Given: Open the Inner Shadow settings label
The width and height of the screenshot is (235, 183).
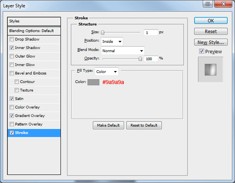Looking at the screenshot, I should tap(27, 48).
